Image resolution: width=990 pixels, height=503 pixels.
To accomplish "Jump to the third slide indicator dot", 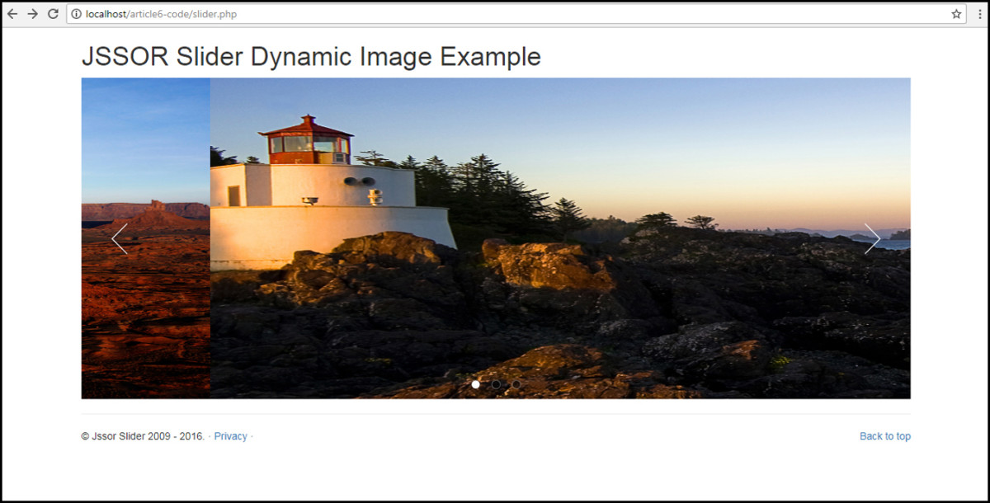I will pos(516,383).
